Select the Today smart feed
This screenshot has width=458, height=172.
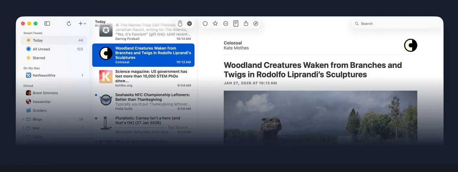(54, 40)
